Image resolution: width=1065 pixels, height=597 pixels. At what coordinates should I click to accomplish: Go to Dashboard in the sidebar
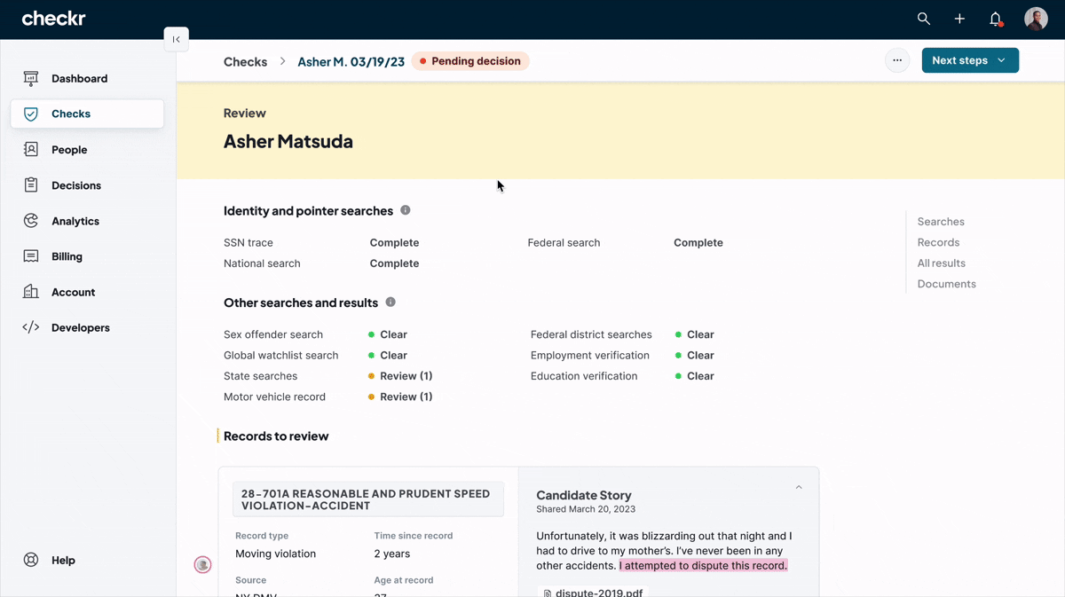79,79
